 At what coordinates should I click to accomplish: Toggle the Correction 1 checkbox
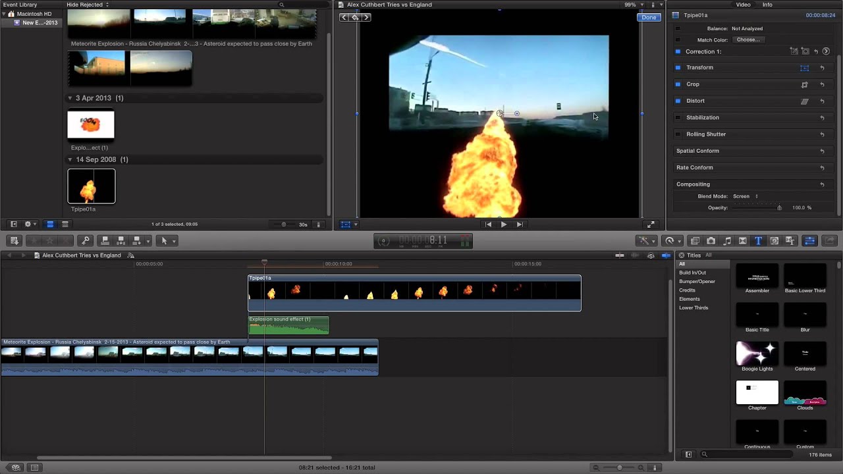click(x=678, y=51)
